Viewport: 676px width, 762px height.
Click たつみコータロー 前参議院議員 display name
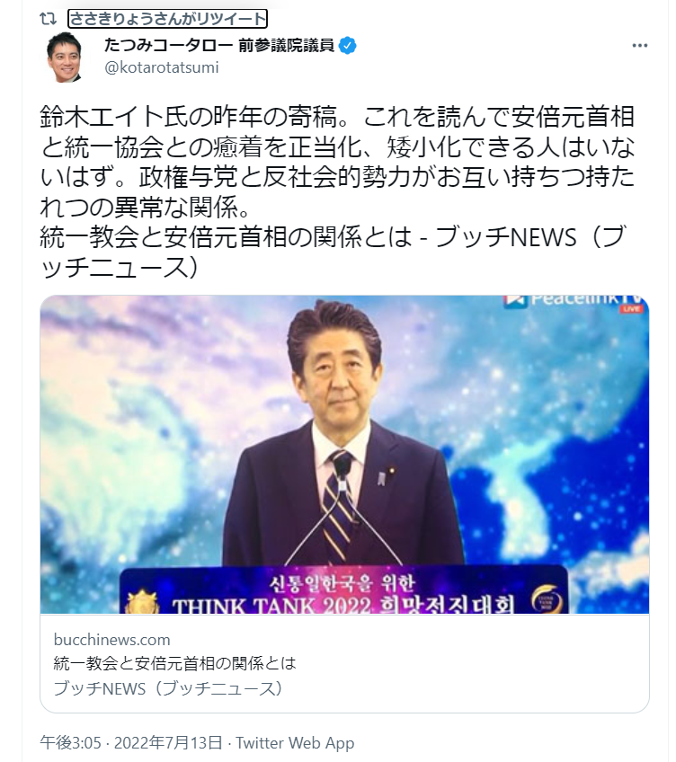[x=219, y=45]
